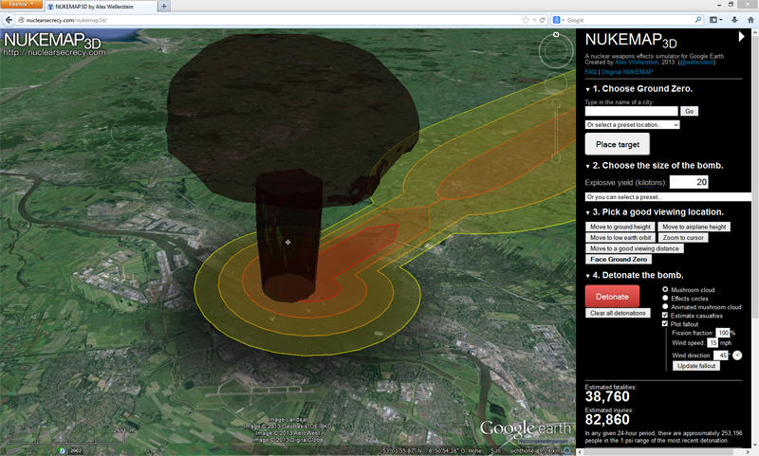Viewport: 759px width, 456px height.
Task: Click the Nutzungsbedingungen terms link on the map
Action: [x=543, y=441]
